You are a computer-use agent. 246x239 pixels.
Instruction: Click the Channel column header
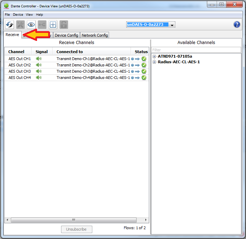point(16,52)
